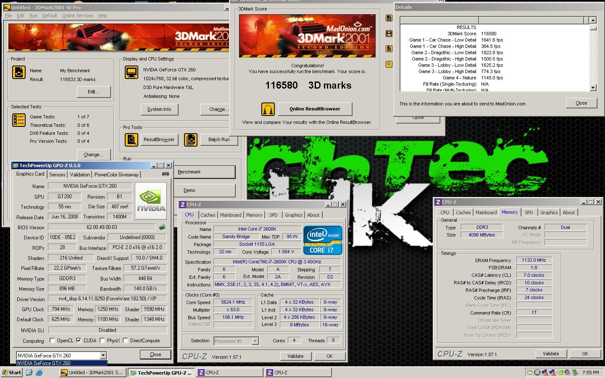
Task: Enable the PhysX checkbox in GPU-Z
Action: click(102, 341)
